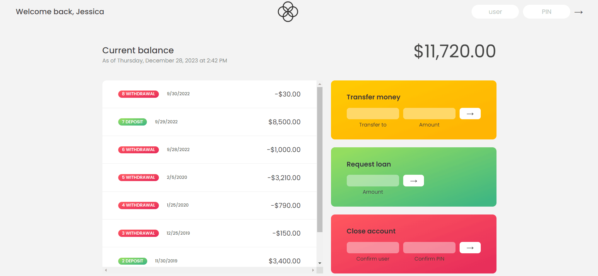The height and width of the screenshot is (276, 598).
Task: Click the loan Amount input field
Action: tap(373, 181)
